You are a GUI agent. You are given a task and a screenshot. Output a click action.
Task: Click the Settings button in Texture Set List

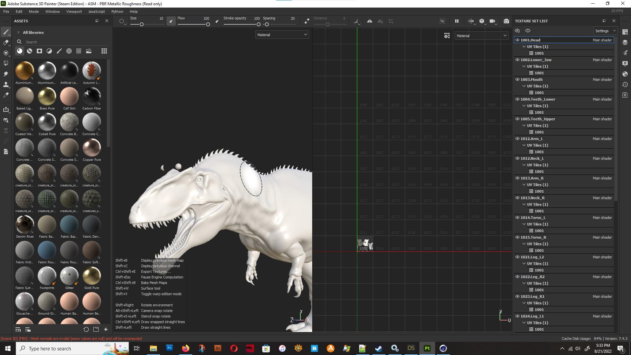pyautogui.click(x=605, y=31)
